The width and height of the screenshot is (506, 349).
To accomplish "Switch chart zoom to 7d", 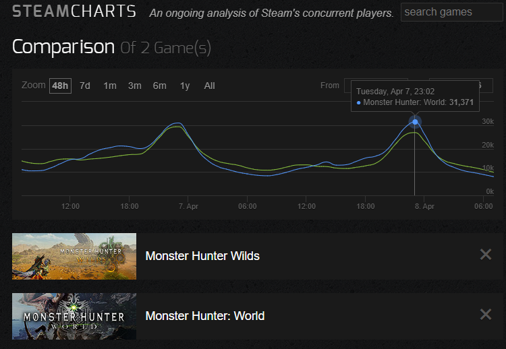I will 85,86.
